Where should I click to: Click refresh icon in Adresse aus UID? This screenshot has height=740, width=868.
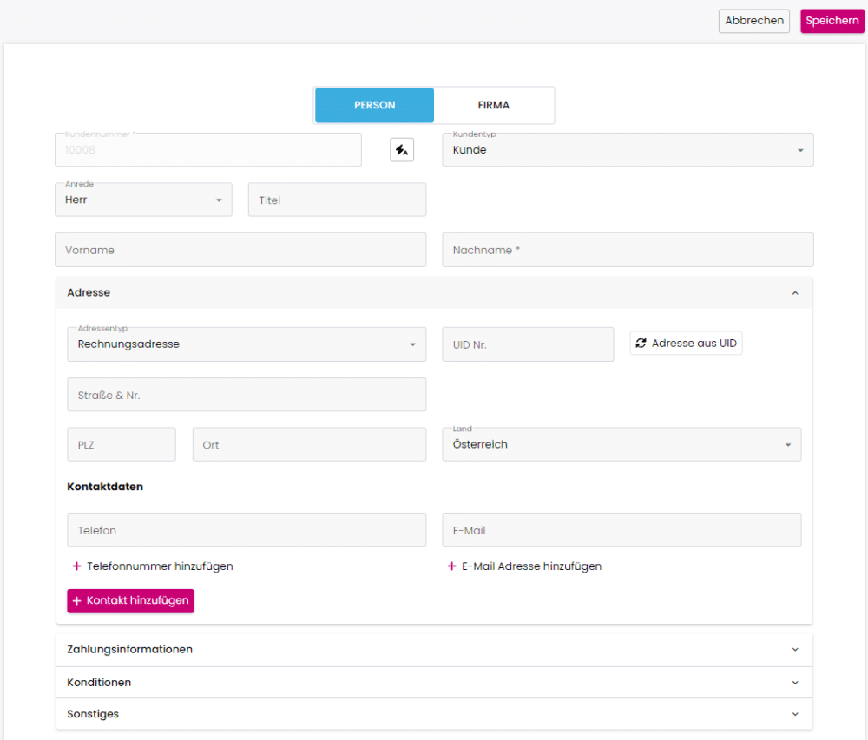pyautogui.click(x=641, y=344)
